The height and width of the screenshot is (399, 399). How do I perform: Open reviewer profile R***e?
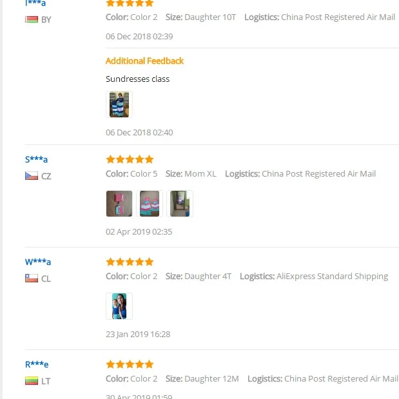pos(37,364)
